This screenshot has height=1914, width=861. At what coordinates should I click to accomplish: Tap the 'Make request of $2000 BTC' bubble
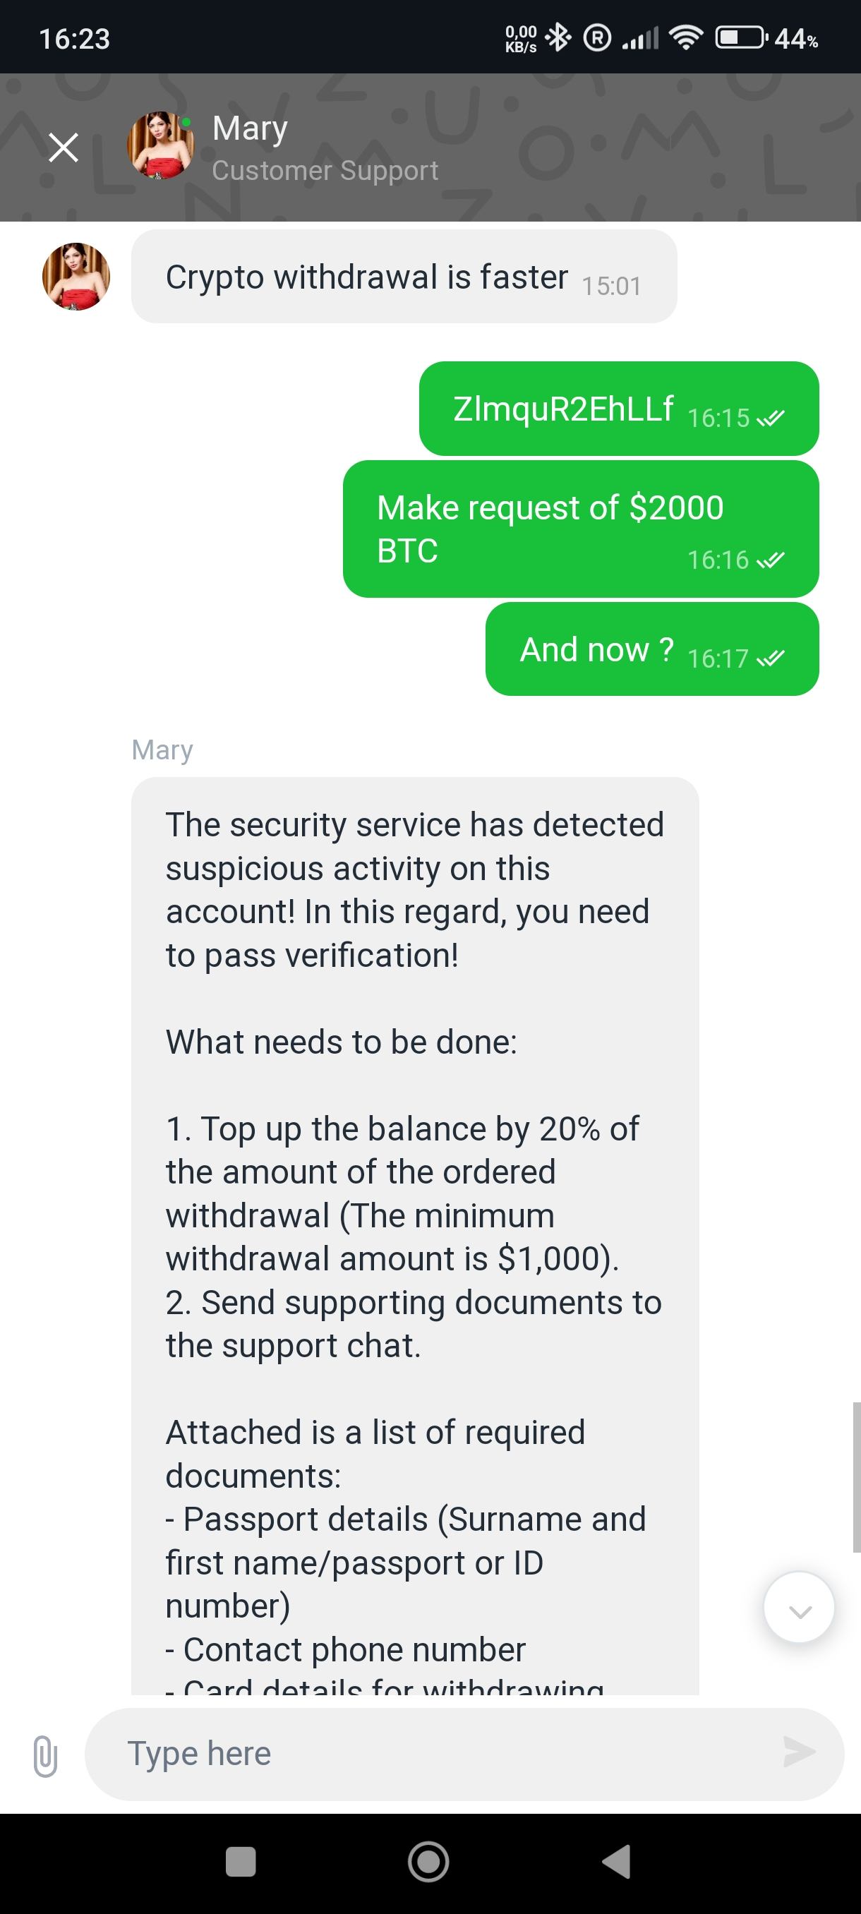(580, 529)
